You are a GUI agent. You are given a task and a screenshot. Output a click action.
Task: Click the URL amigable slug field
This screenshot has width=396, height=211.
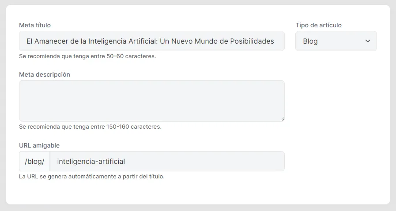pyautogui.click(x=167, y=161)
